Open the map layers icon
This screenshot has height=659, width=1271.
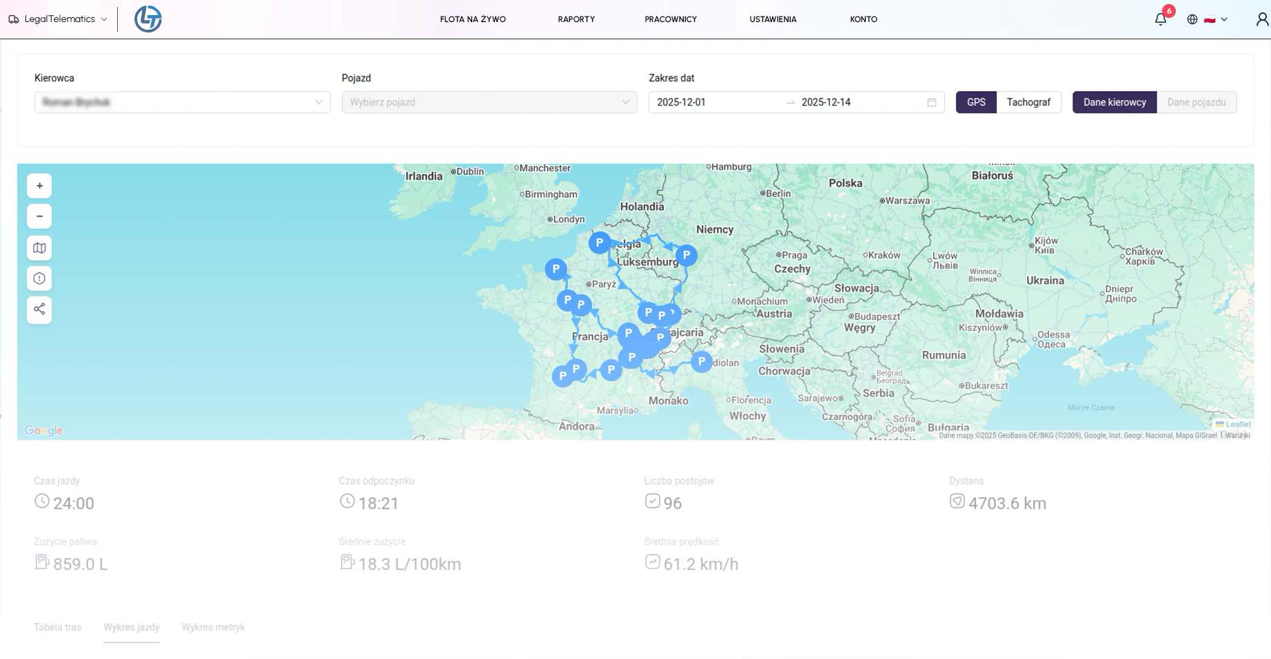39,248
